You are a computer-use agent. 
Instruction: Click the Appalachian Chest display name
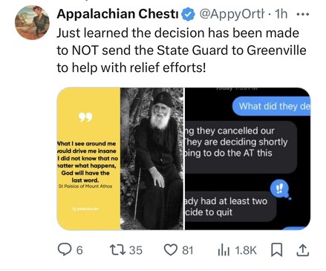pos(117,14)
